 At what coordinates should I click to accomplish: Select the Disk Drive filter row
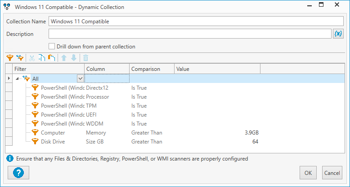click(53, 142)
